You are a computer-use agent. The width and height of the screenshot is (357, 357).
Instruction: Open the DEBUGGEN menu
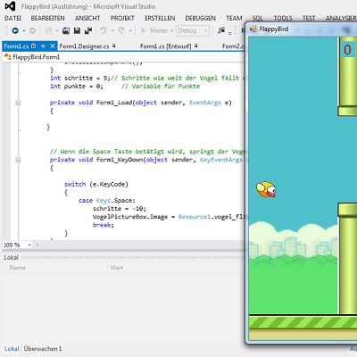[x=200, y=18]
